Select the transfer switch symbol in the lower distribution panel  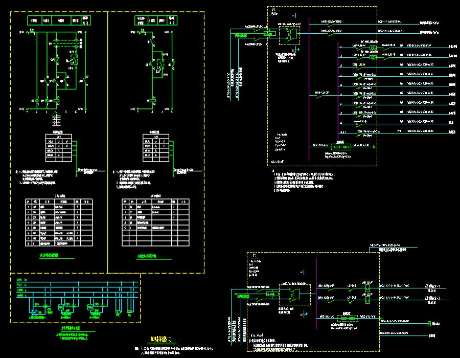coord(294,295)
